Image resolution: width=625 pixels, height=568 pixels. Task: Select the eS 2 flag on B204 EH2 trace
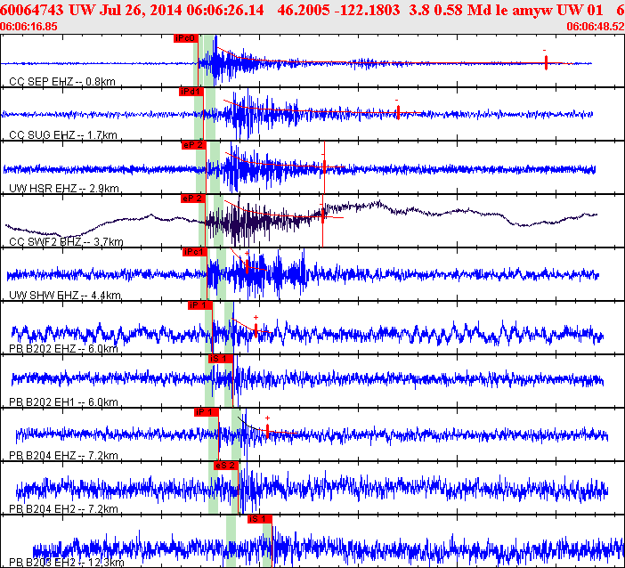[x=226, y=466]
